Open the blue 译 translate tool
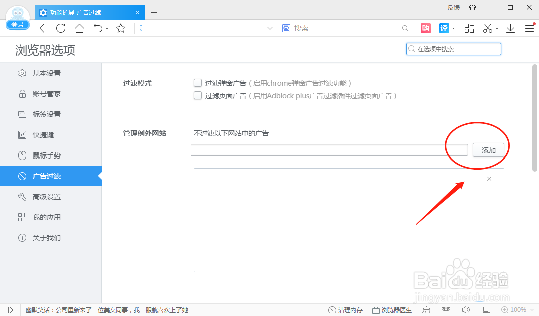 (444, 28)
